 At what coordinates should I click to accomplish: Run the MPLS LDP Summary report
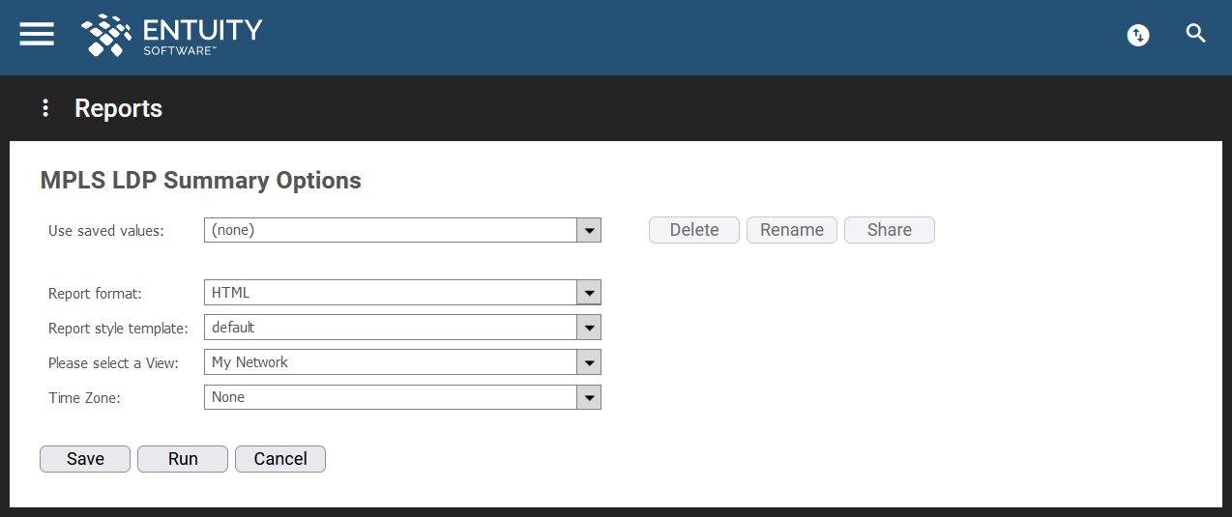183,459
